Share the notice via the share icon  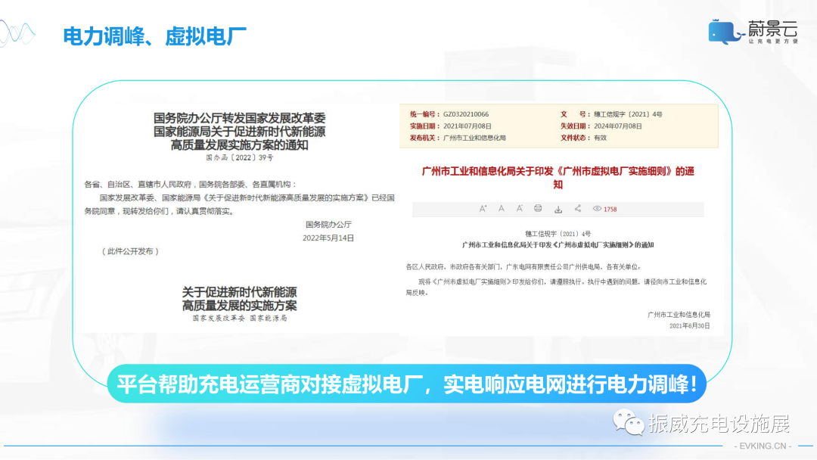coord(578,208)
